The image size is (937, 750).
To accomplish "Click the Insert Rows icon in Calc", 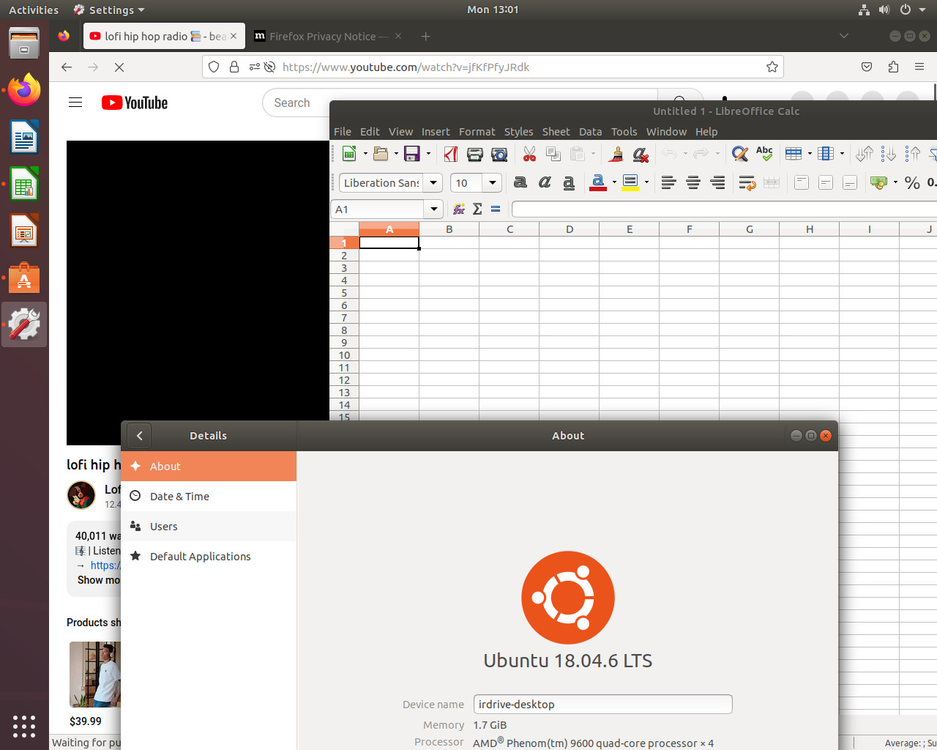I will tap(794, 154).
